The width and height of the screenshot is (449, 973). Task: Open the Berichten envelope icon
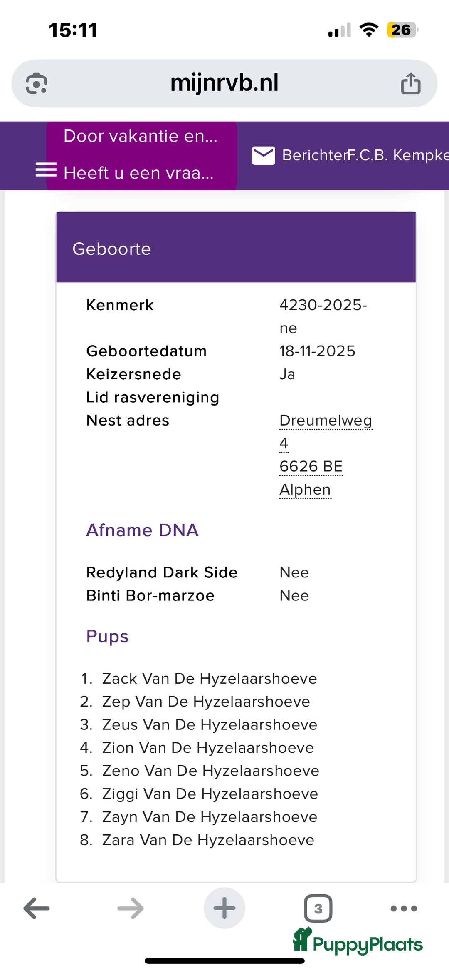point(263,155)
